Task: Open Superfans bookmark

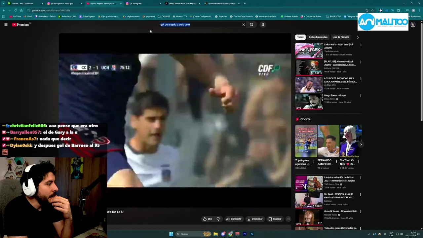Action: [221, 17]
